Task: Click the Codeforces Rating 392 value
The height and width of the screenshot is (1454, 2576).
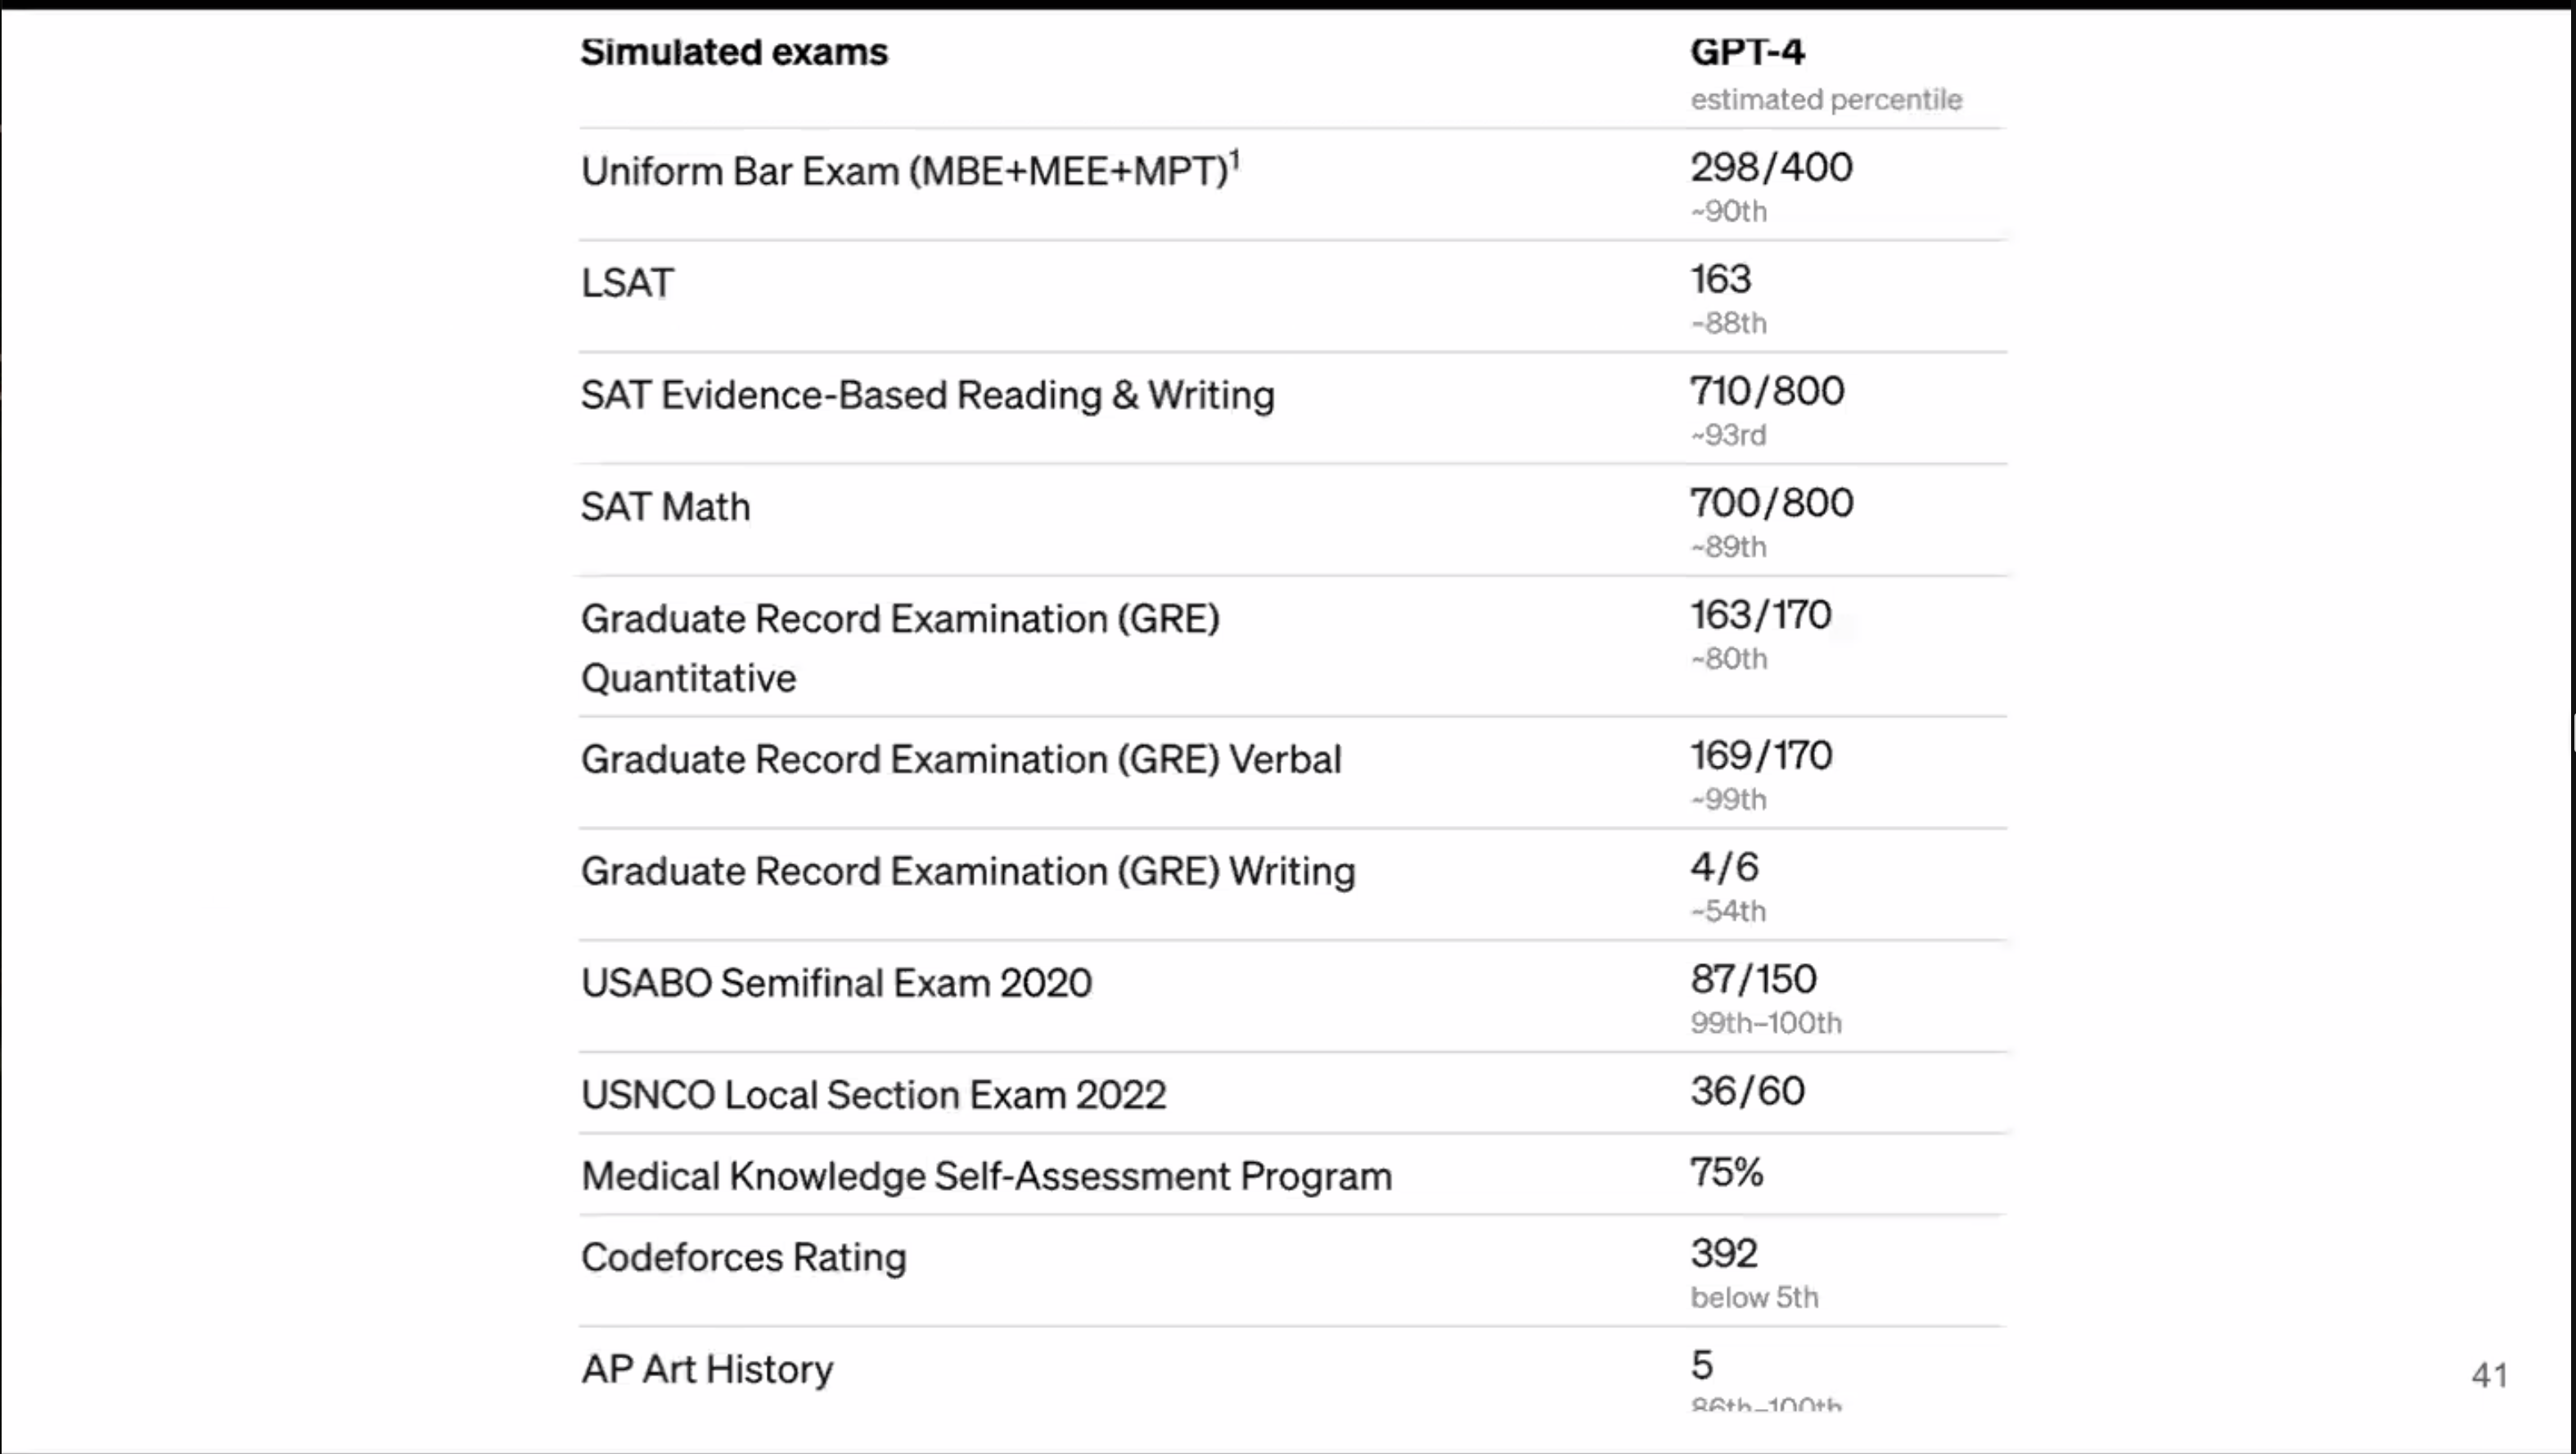Action: tap(1723, 1253)
